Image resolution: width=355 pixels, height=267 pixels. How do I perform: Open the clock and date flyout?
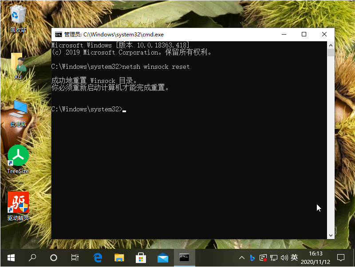pos(316,257)
